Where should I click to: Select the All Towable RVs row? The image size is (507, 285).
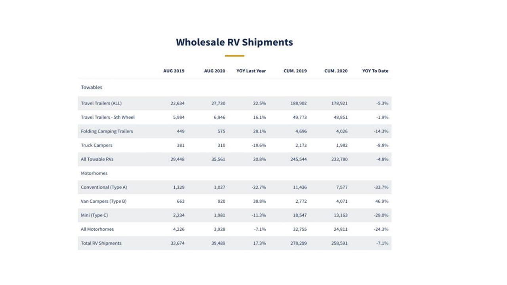234,159
